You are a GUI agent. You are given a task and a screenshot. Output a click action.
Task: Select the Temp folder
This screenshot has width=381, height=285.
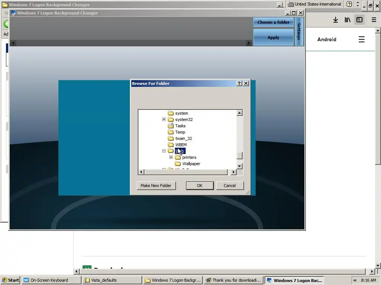pos(180,132)
